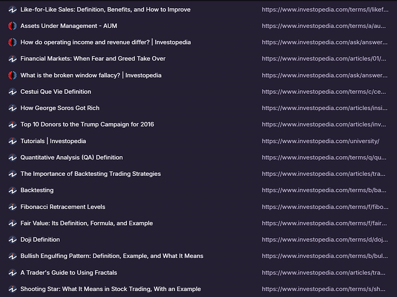
Task: Click favicon beside Doji Definition
Action: (x=12, y=240)
